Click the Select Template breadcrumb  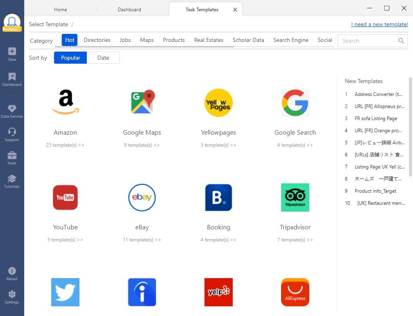[x=48, y=24]
